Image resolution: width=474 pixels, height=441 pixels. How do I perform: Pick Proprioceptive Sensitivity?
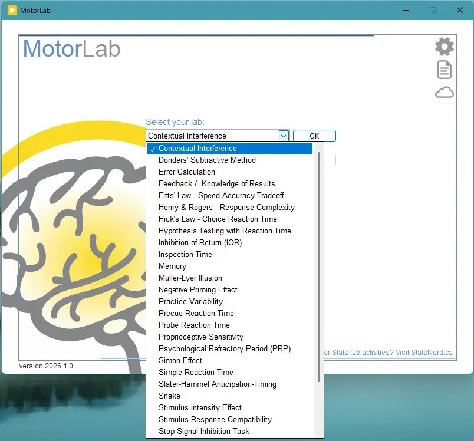(230, 337)
